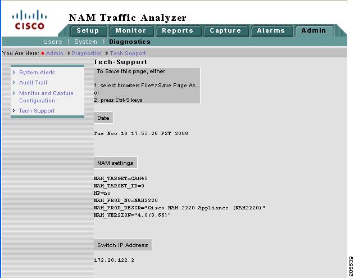Open Monitor and Capture Configuration
The width and height of the screenshot is (354, 278).
(46, 97)
